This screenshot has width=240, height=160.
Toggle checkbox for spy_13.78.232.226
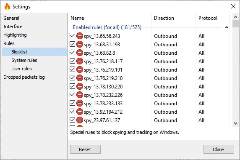pyautogui.click(x=72, y=95)
